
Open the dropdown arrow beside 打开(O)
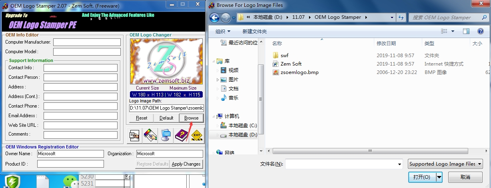(x=439, y=177)
